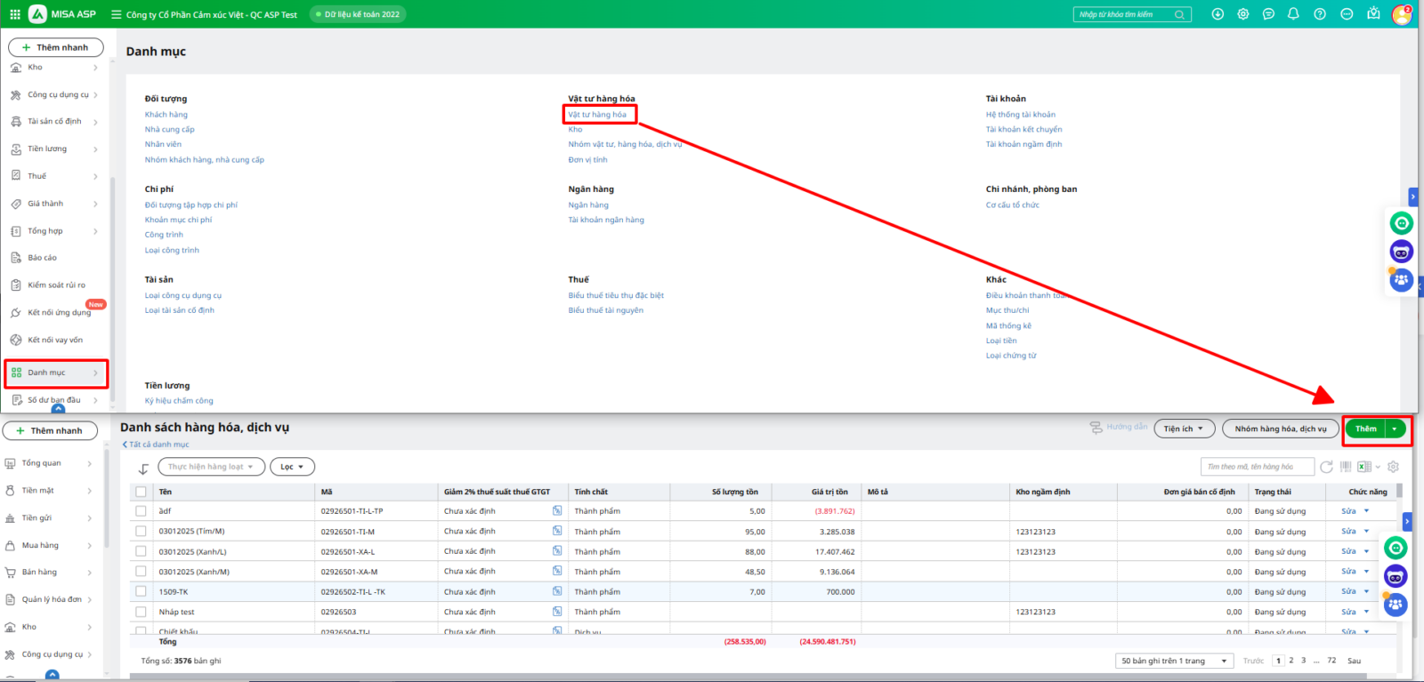Select the checkbox for '1509-TK' row
The image size is (1424, 682).
(x=141, y=591)
